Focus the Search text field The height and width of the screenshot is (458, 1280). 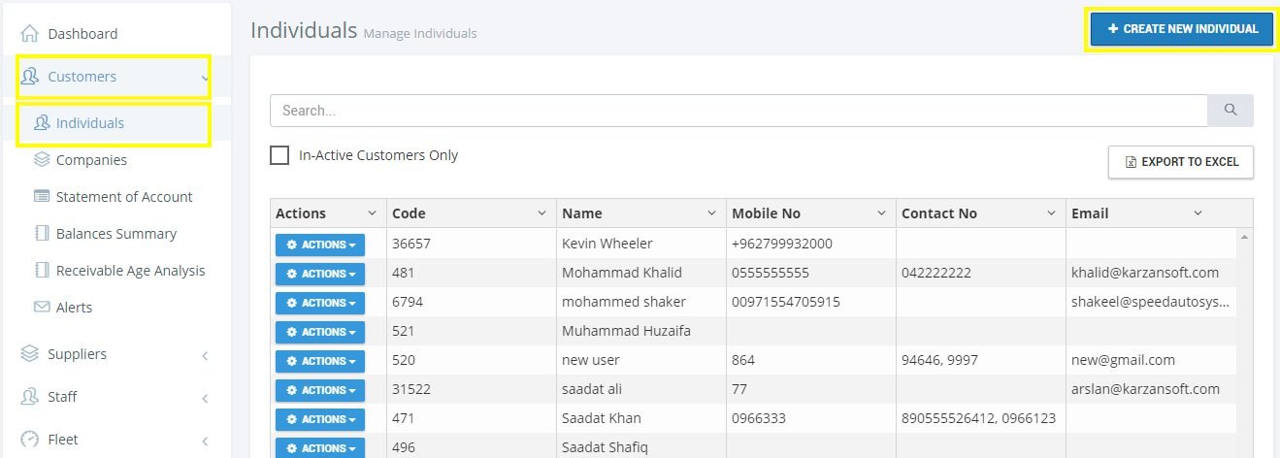738,111
